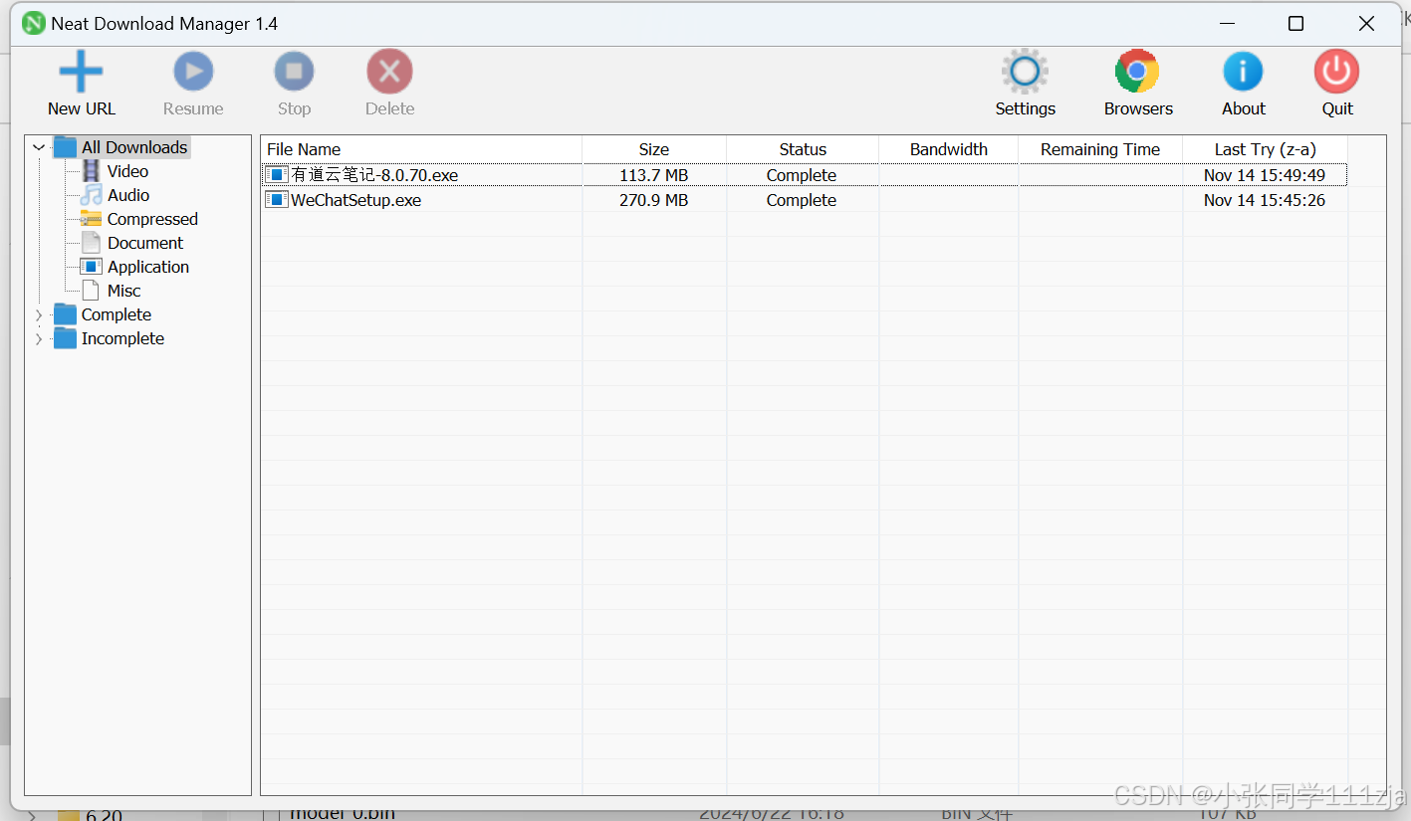Click the 113.7 MB size cell
The image size is (1411, 821).
point(654,175)
